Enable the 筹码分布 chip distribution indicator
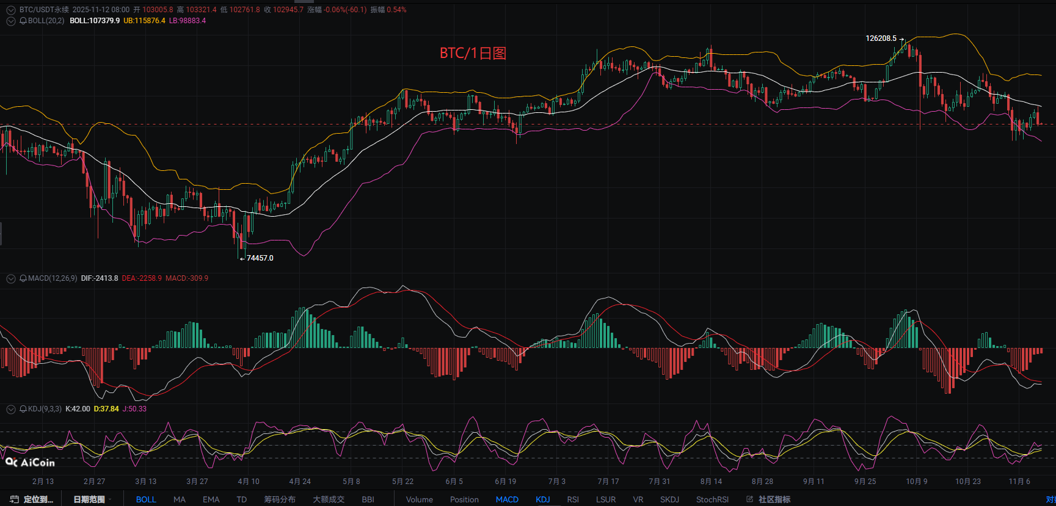1056x506 pixels. [280, 499]
